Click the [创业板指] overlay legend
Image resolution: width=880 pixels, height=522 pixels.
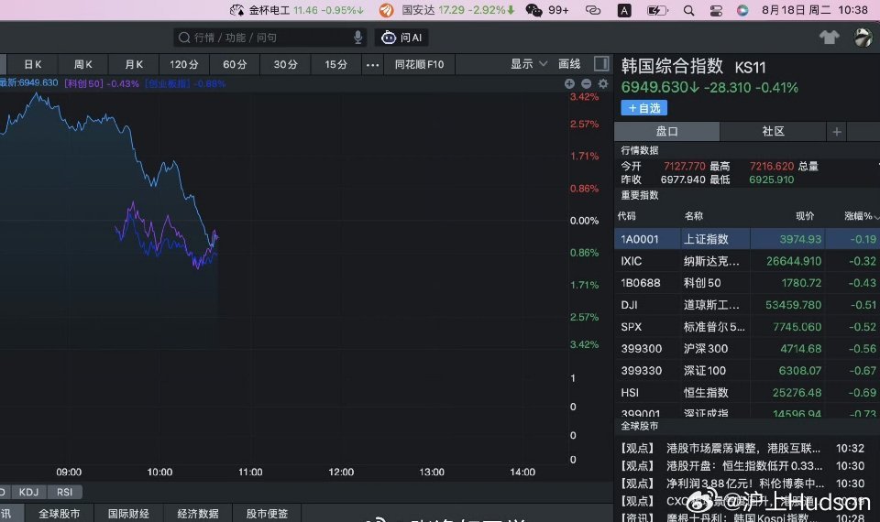tap(185, 83)
